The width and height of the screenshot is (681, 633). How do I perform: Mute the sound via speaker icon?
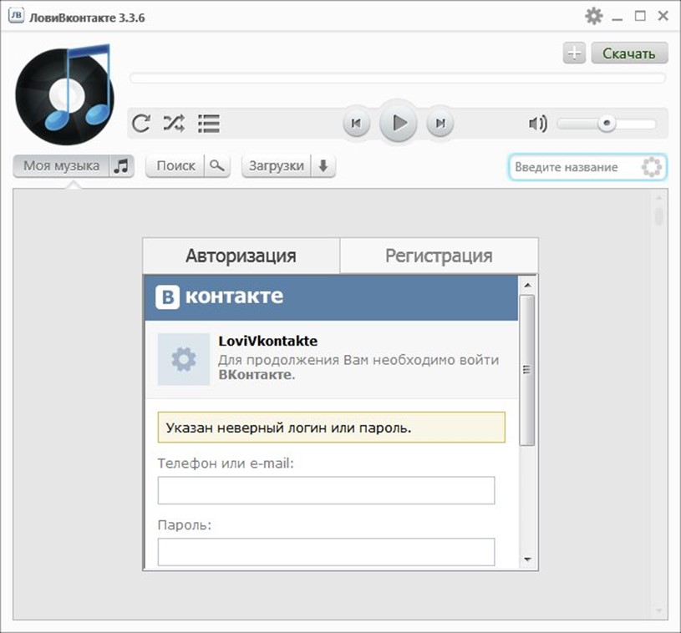(537, 124)
